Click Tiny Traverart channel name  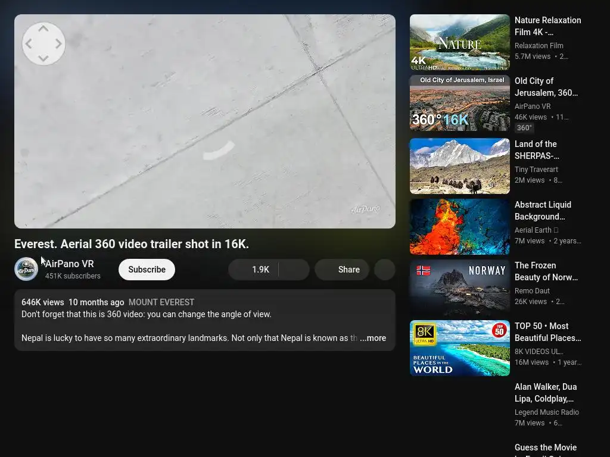click(536, 169)
